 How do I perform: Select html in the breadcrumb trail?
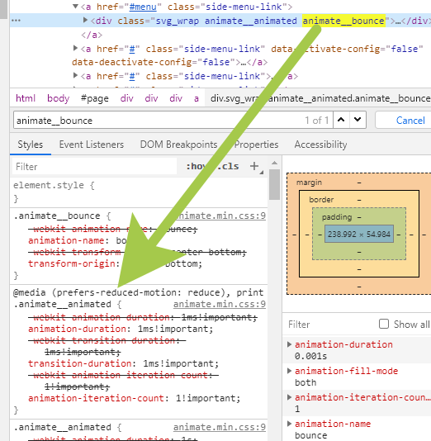click(26, 98)
